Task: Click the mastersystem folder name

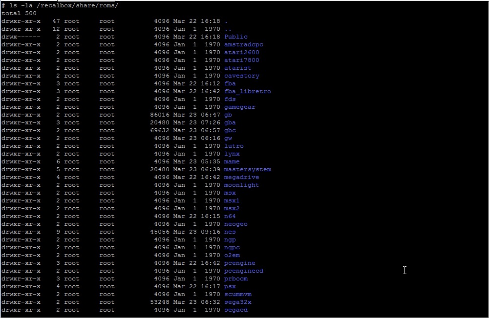Action: 248,169
